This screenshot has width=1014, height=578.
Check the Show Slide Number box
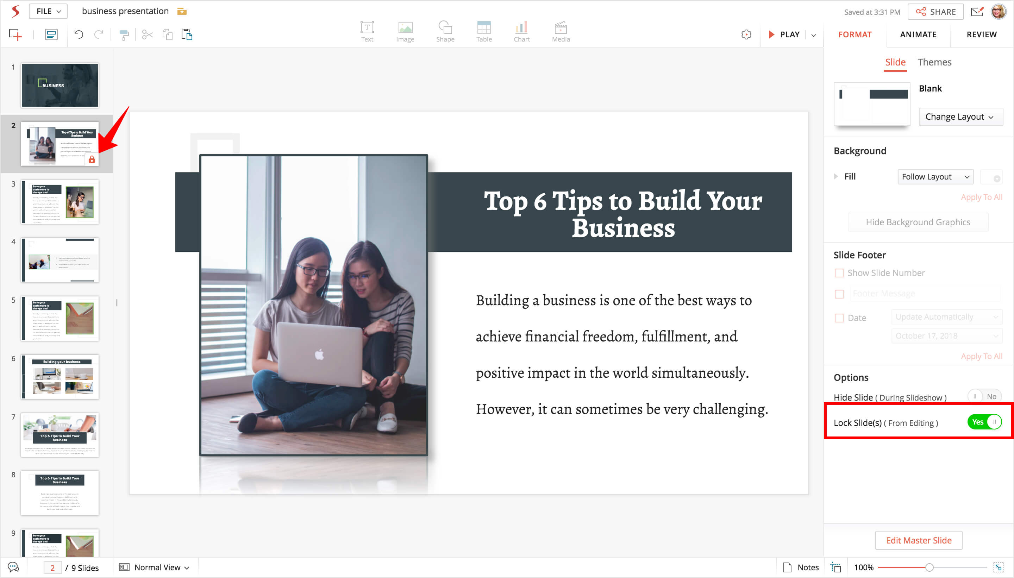coord(839,273)
